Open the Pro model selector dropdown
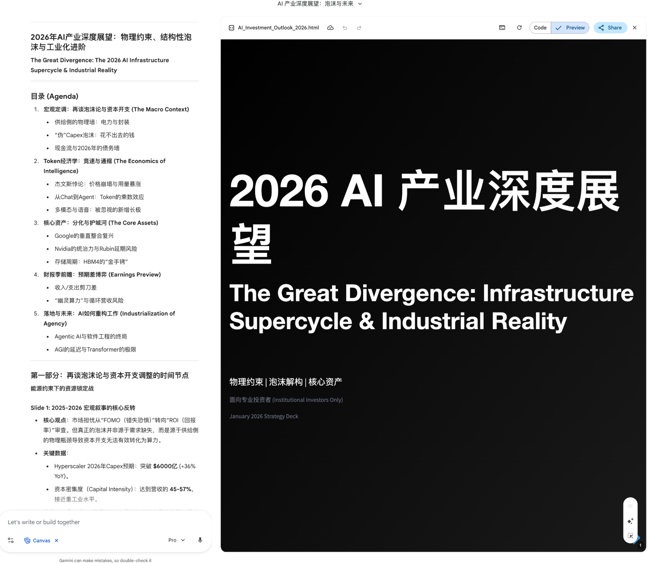The height and width of the screenshot is (563, 657). (x=176, y=540)
